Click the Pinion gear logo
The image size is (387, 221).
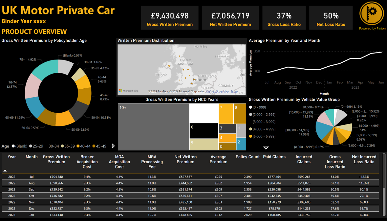coord(372,13)
